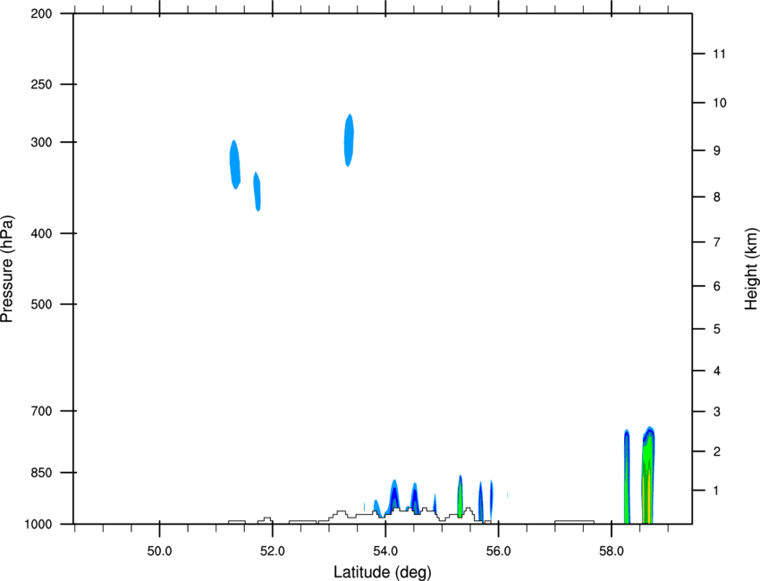Click the 6 km height label

pos(717,286)
